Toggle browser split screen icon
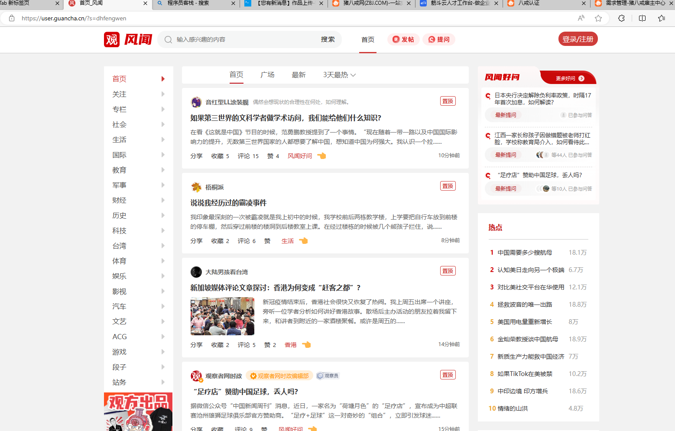Image resolution: width=675 pixels, height=431 pixels. (x=642, y=18)
